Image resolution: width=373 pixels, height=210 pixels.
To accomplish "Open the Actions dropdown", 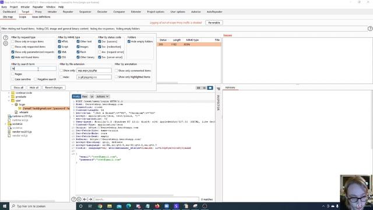I will (x=103, y=96).
